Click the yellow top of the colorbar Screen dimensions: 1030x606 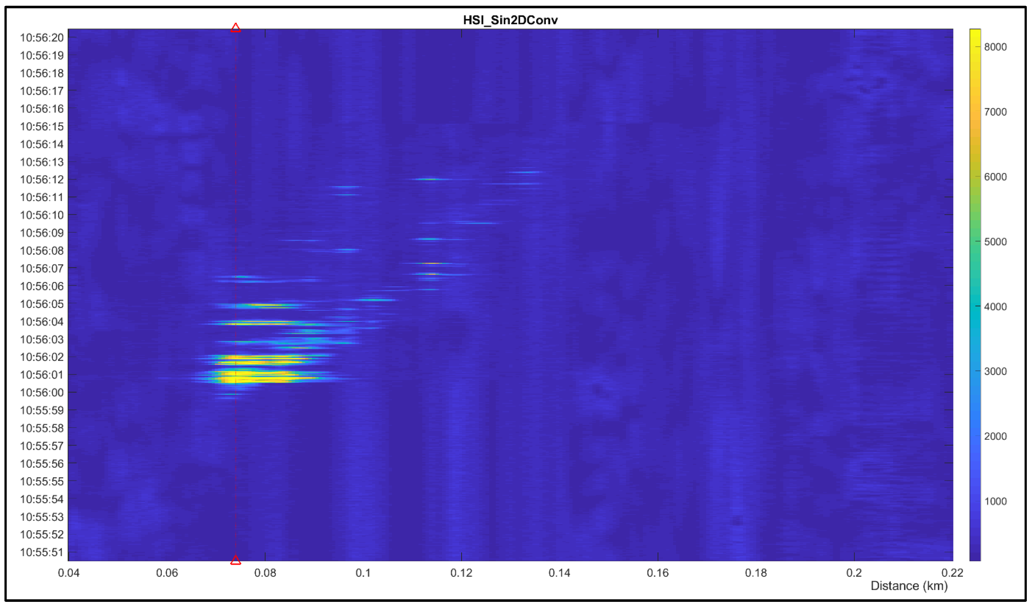tap(975, 33)
